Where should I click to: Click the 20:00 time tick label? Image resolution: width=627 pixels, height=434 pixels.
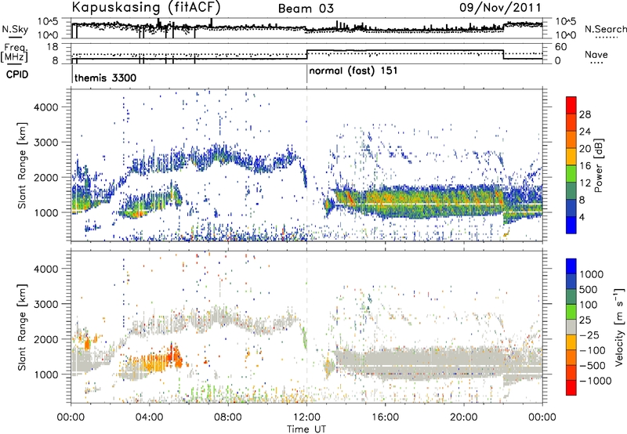point(464,418)
